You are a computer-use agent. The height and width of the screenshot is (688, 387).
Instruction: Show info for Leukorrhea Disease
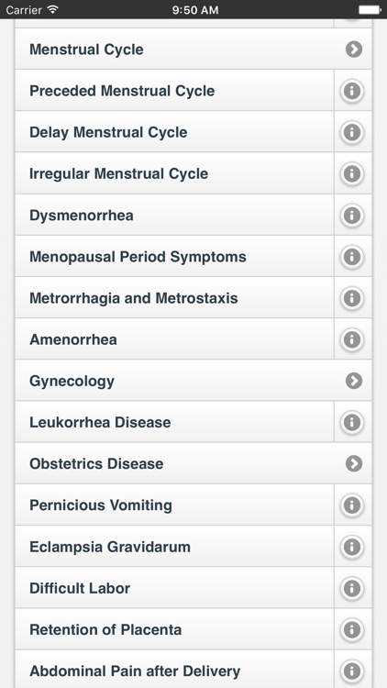[352, 422]
